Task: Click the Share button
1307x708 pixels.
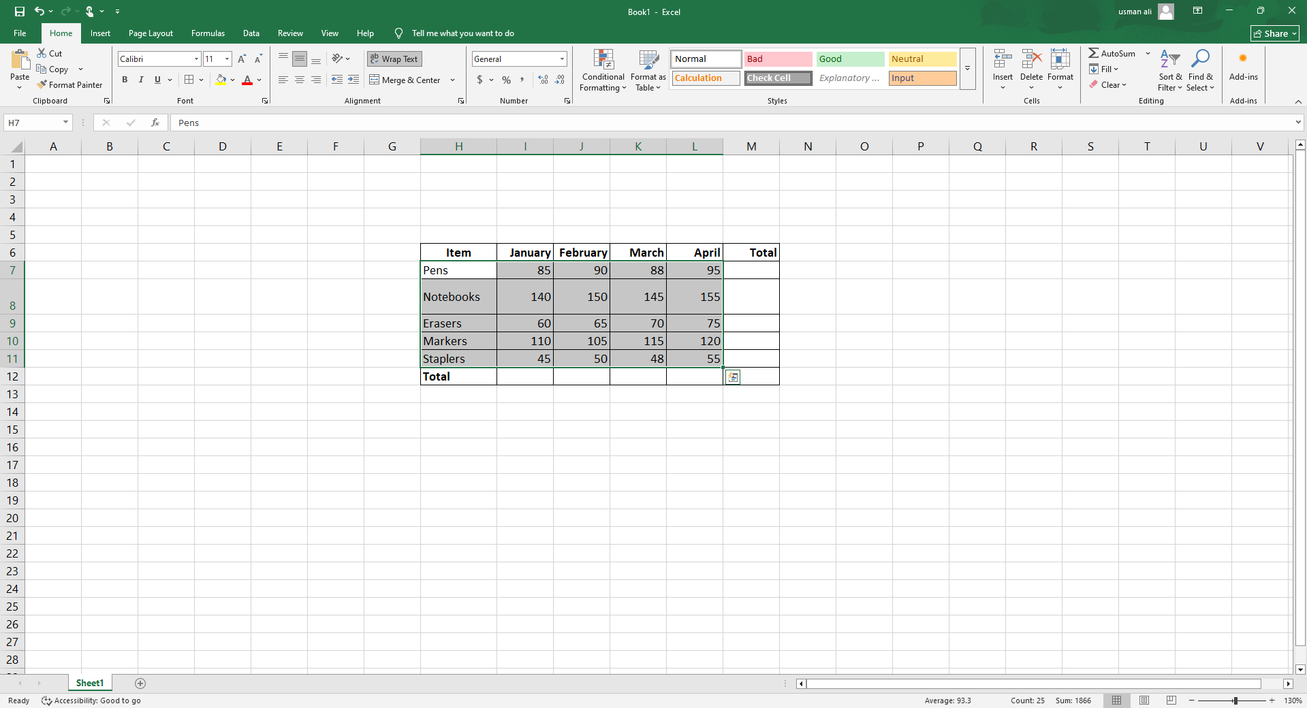Action: click(1274, 33)
